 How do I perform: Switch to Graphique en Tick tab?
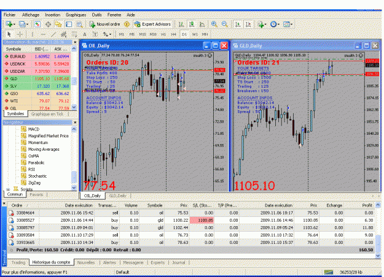tap(47, 114)
